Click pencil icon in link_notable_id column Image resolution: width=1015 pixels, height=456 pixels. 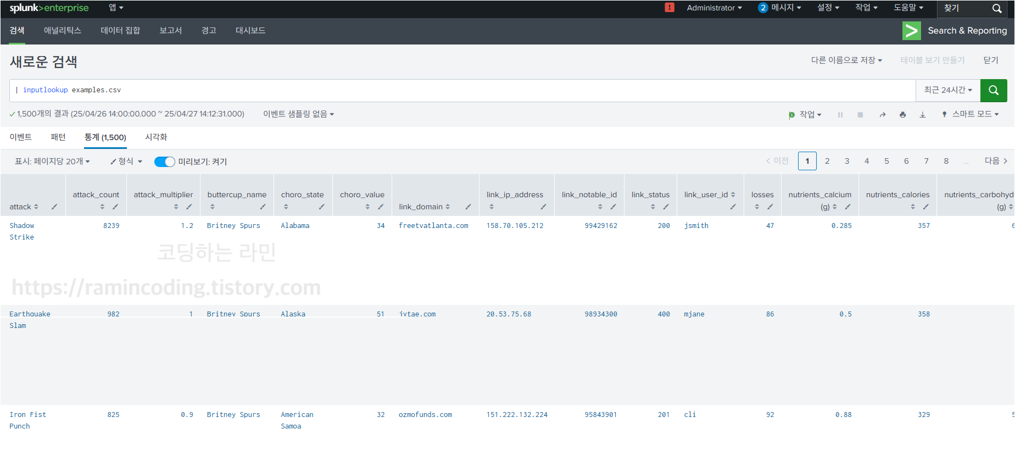coord(613,207)
